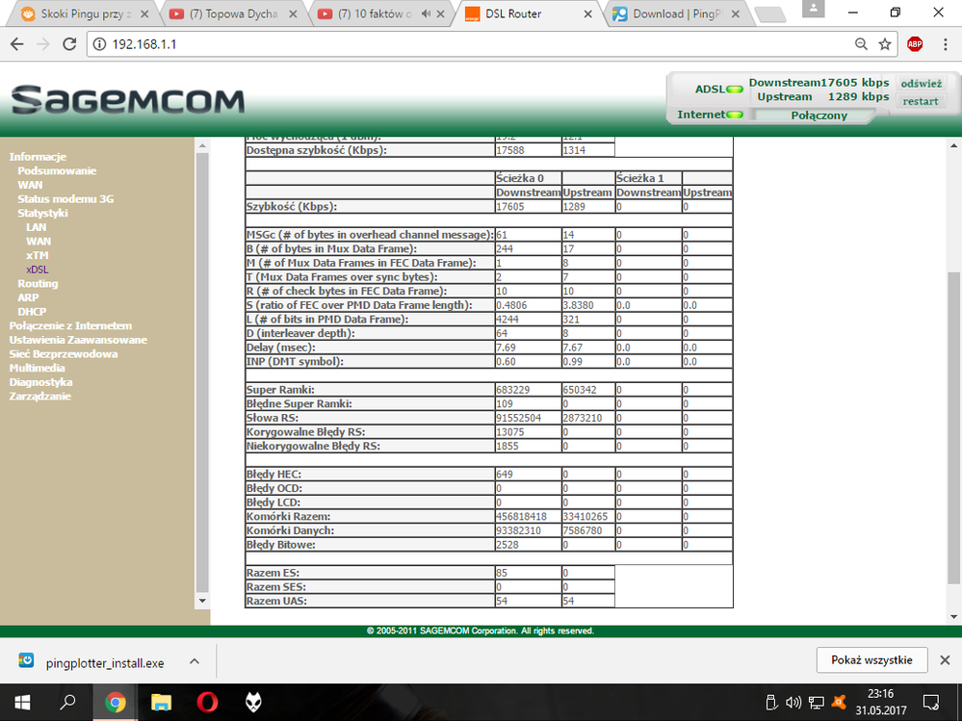This screenshot has width=962, height=721.
Task: Open File Explorer from the taskbar
Action: tap(161, 701)
